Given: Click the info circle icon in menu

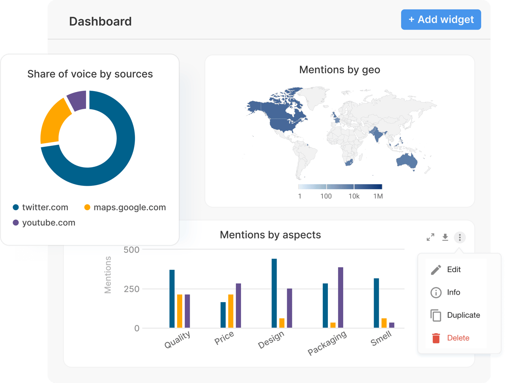Looking at the screenshot, I should click(x=436, y=293).
